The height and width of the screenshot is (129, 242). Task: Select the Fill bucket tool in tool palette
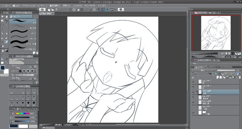[x=2, y=50]
